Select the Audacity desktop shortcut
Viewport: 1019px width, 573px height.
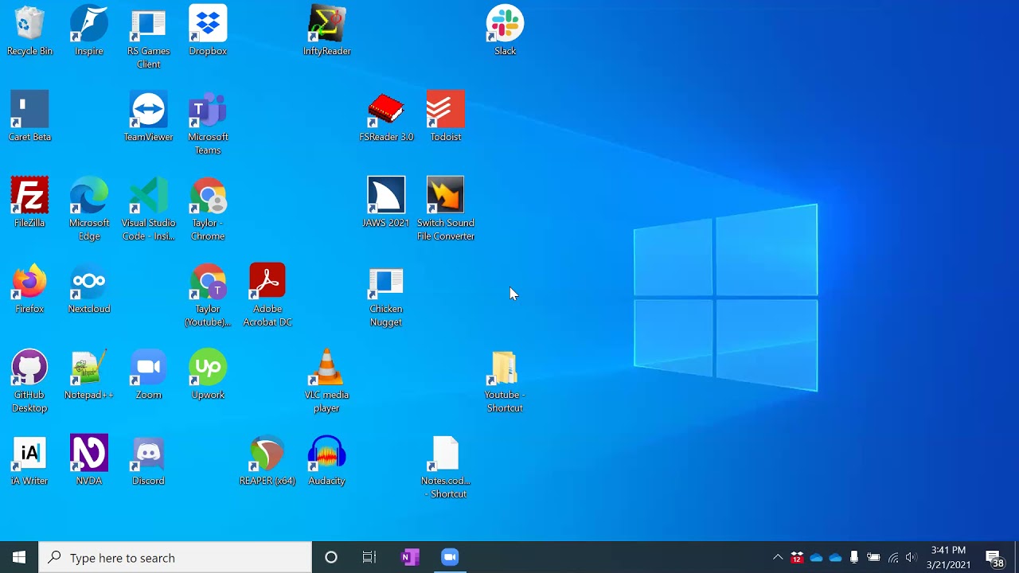click(x=326, y=462)
